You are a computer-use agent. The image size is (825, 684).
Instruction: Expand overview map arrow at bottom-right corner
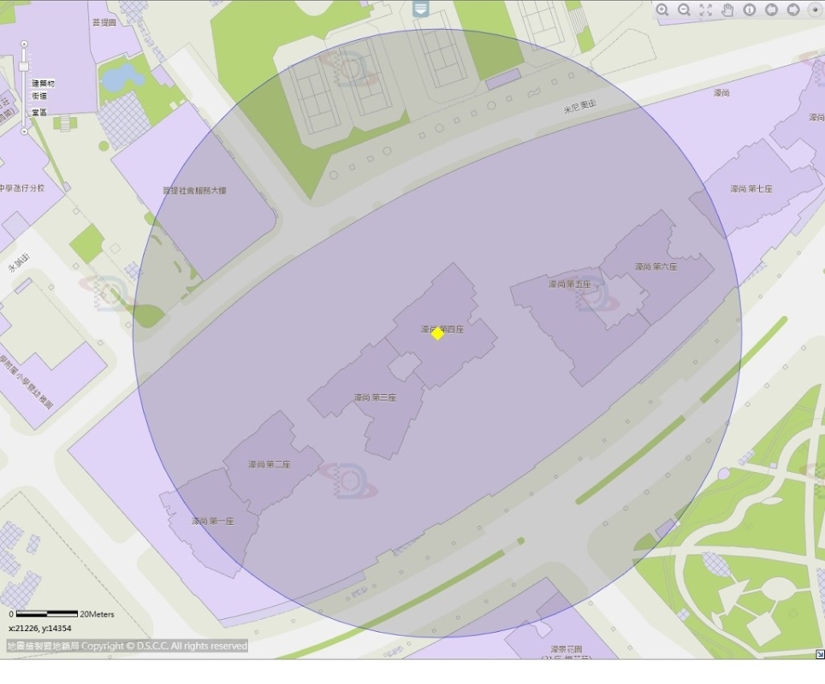coord(819,654)
